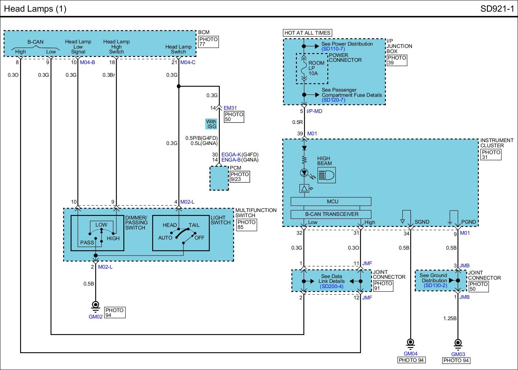Click the PGND ground symbol in cluster
This screenshot has width=518, height=370.
[x=450, y=222]
